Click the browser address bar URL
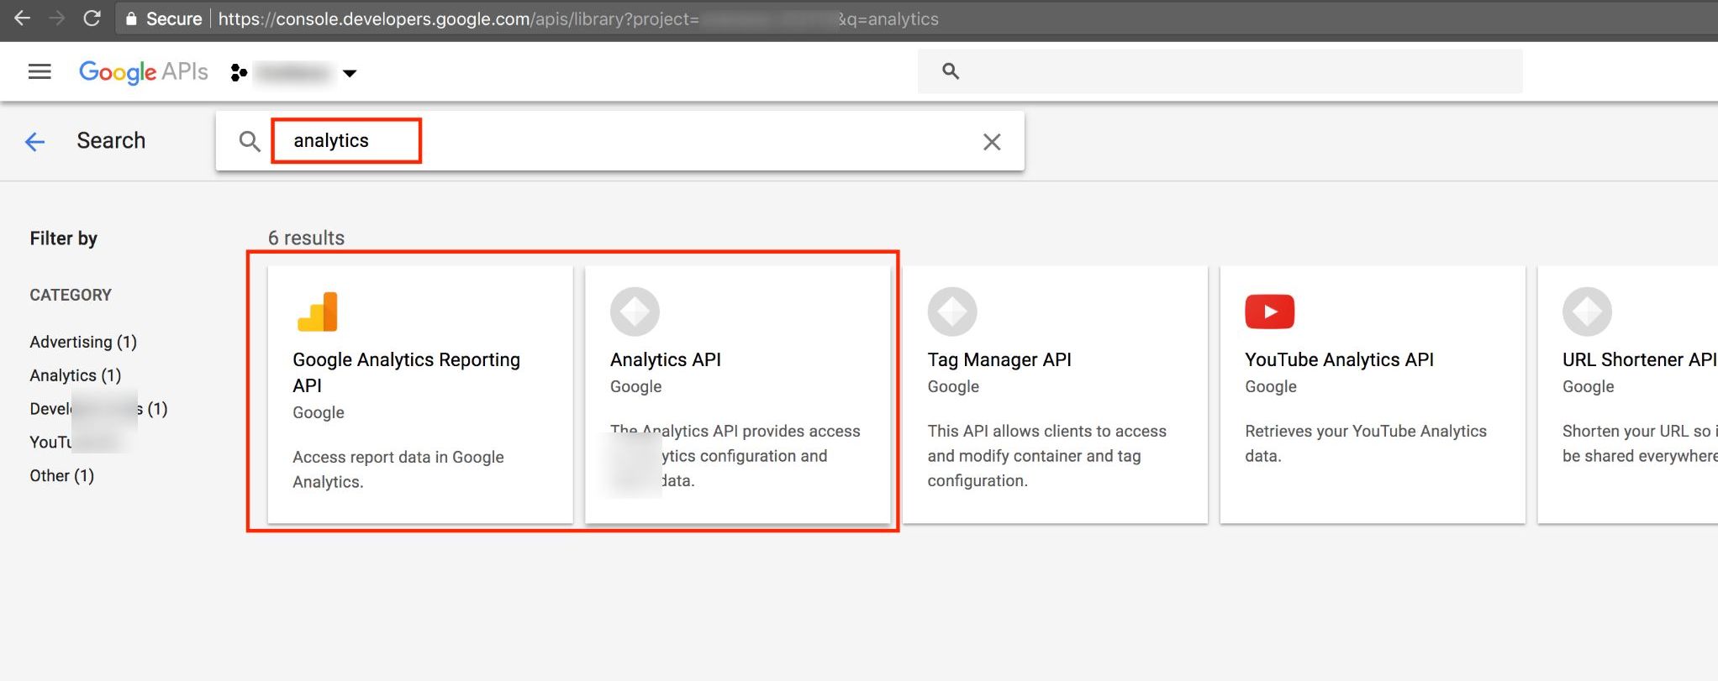1718x681 pixels. click(x=578, y=18)
